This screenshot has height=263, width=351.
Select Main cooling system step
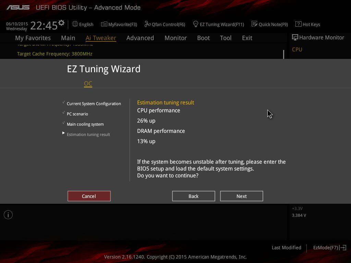point(85,124)
